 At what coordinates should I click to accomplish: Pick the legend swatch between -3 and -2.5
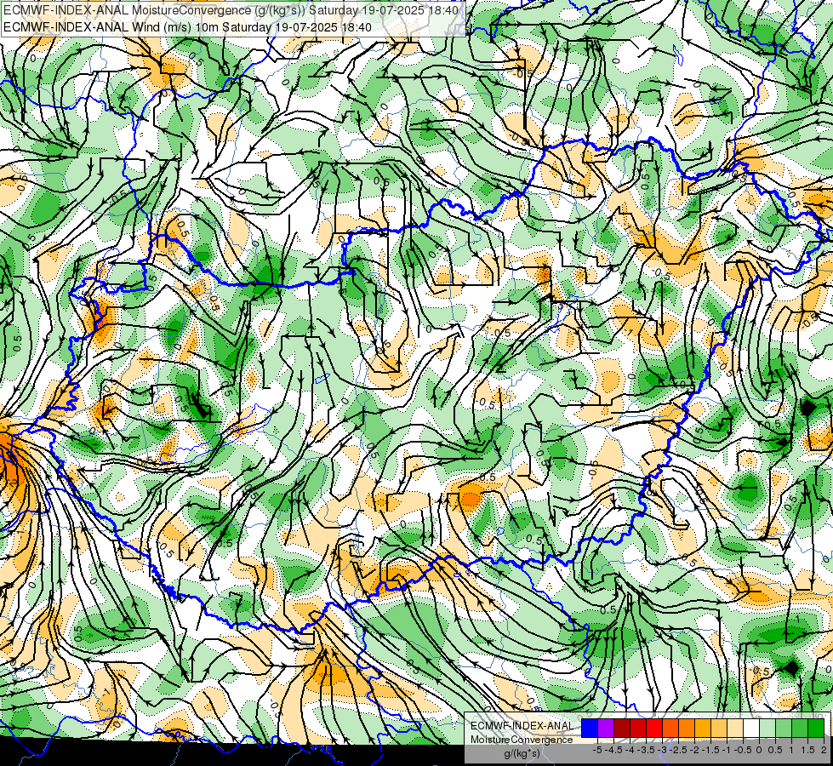click(670, 728)
